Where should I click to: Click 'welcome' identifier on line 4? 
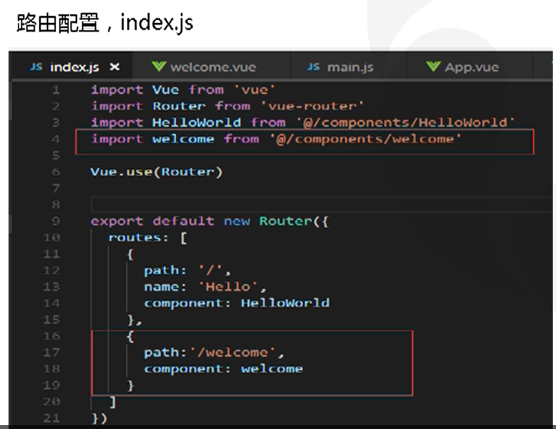(x=183, y=138)
